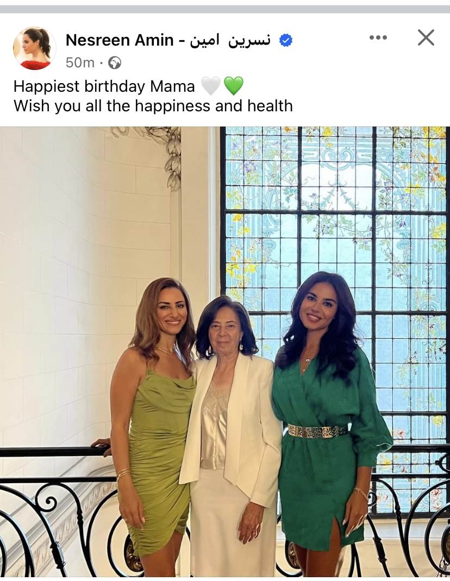
Task: Tap the woman in the white blazer
Action: click(x=230, y=437)
